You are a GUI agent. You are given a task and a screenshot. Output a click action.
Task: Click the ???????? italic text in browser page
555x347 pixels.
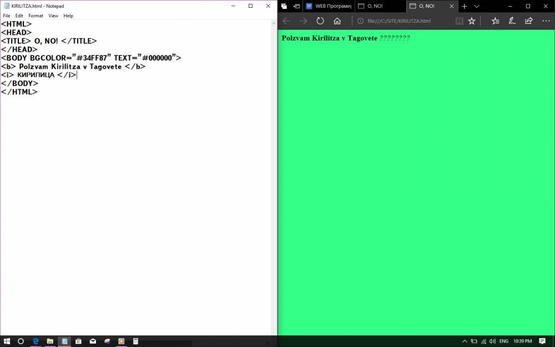pyautogui.click(x=395, y=38)
